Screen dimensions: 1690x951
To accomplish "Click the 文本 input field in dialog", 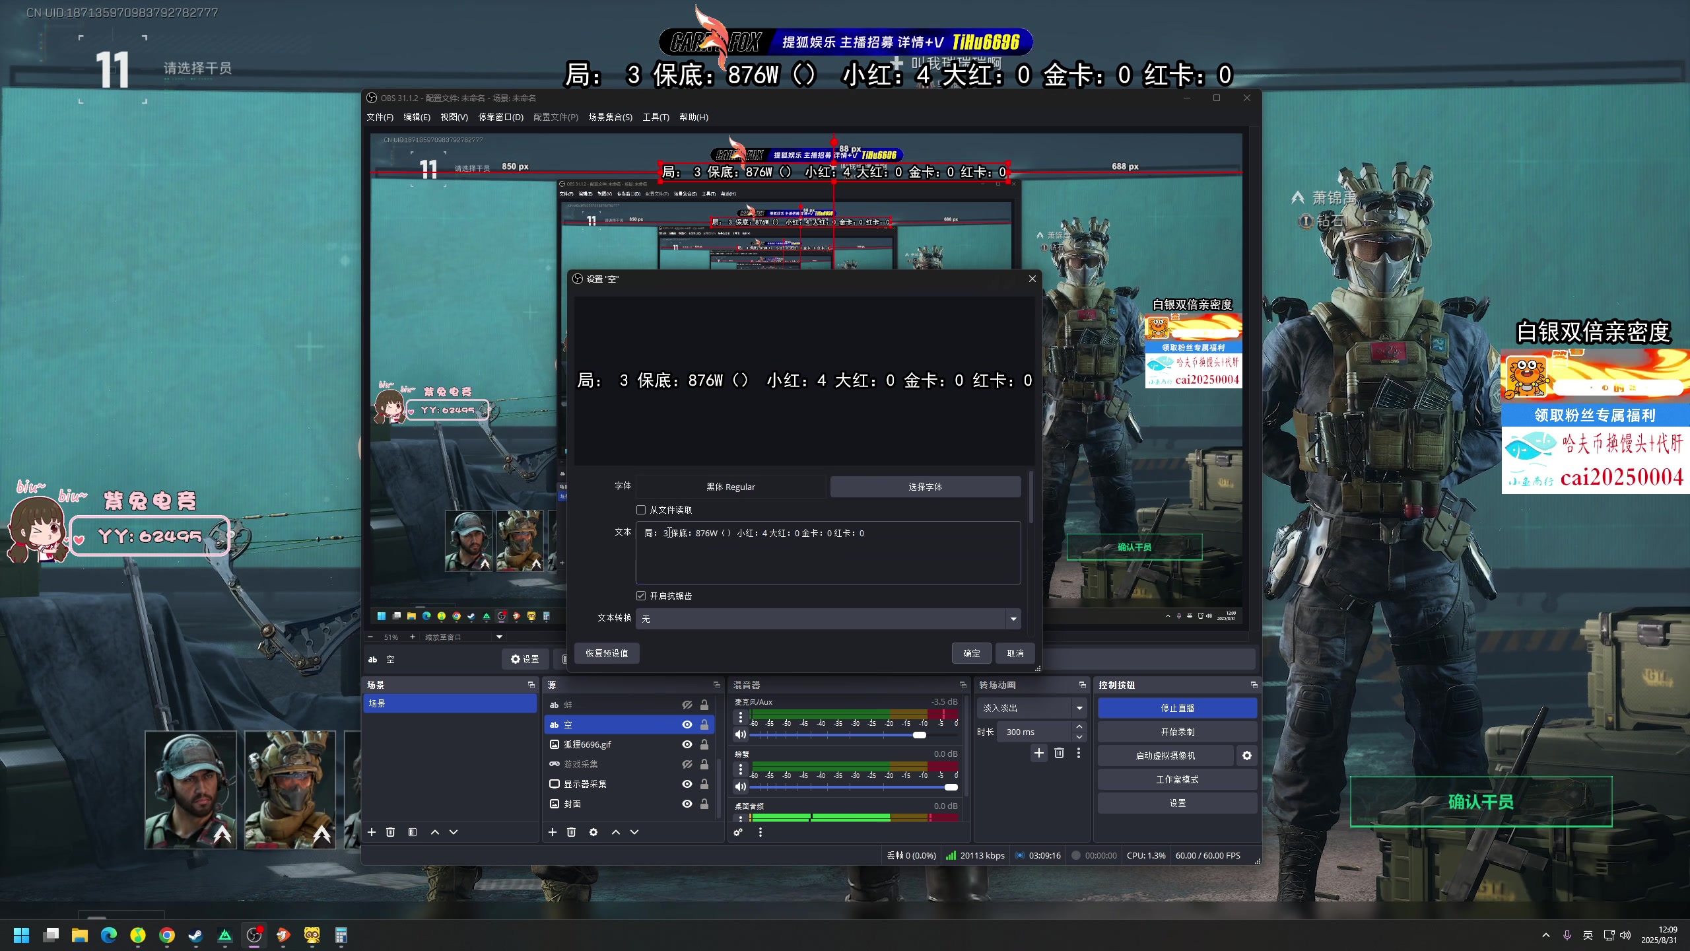I will point(828,553).
